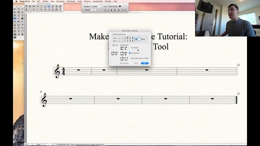The image size is (260, 146).
Task: Click the handle box at end of second staff system
Action: [x=238, y=94]
